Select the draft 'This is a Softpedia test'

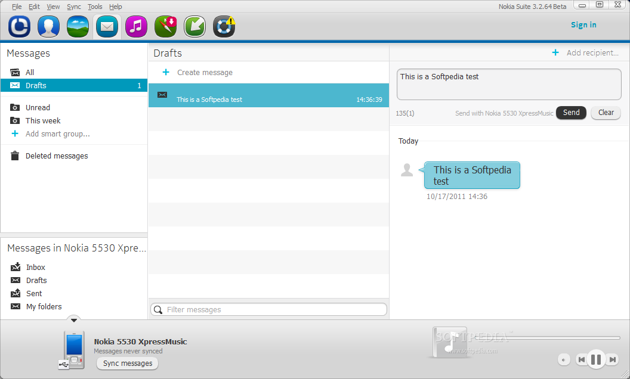[269, 95]
